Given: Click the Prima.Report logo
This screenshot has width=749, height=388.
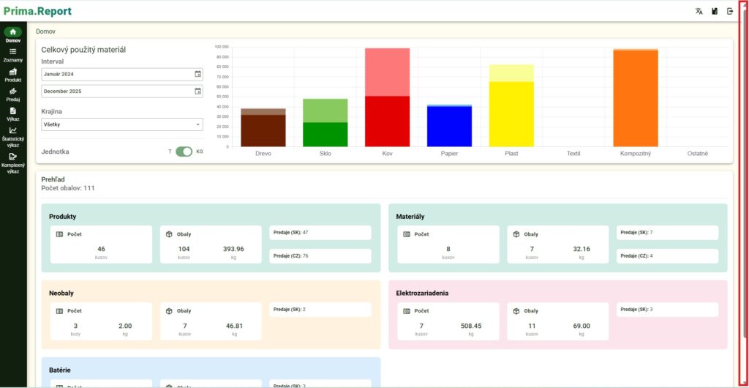Looking at the screenshot, I should pos(37,12).
